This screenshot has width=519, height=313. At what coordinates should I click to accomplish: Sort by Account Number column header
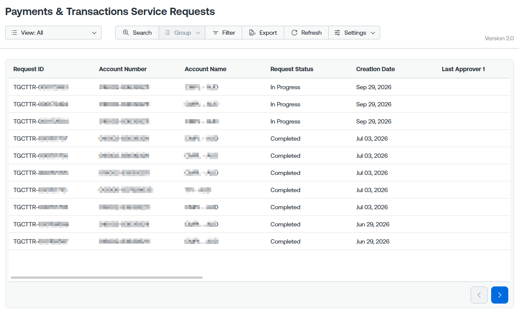123,69
